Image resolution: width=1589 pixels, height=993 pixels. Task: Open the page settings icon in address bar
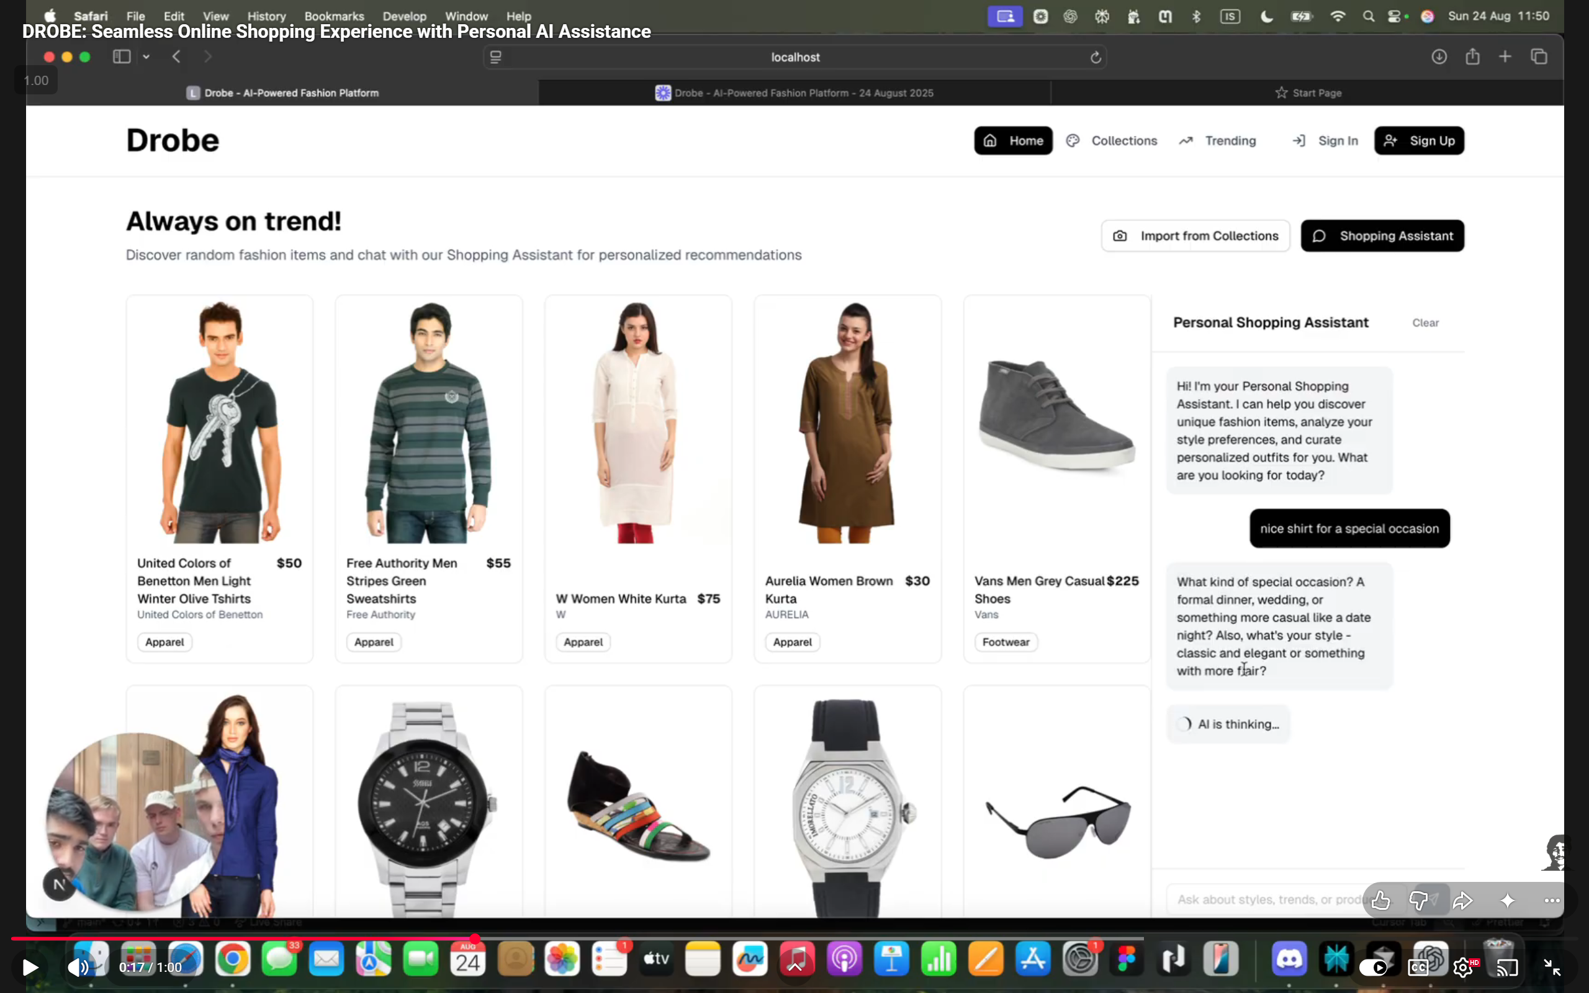(x=496, y=57)
